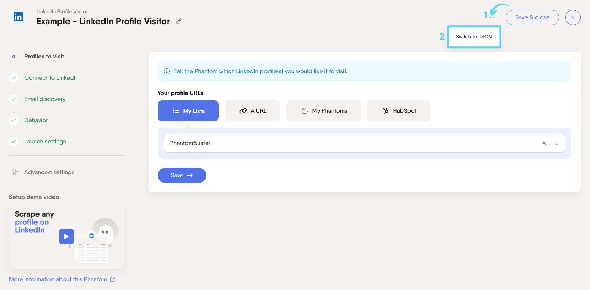
Task: Click the checkmark next to Email discovery
Action: 14,99
